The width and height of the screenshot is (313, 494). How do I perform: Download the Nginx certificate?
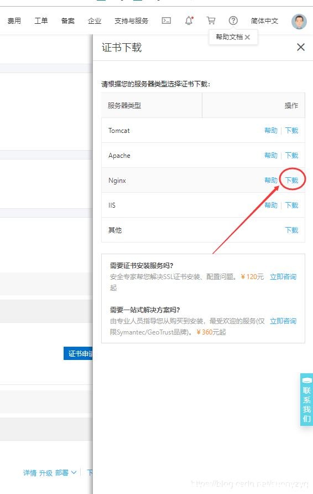pyautogui.click(x=291, y=180)
